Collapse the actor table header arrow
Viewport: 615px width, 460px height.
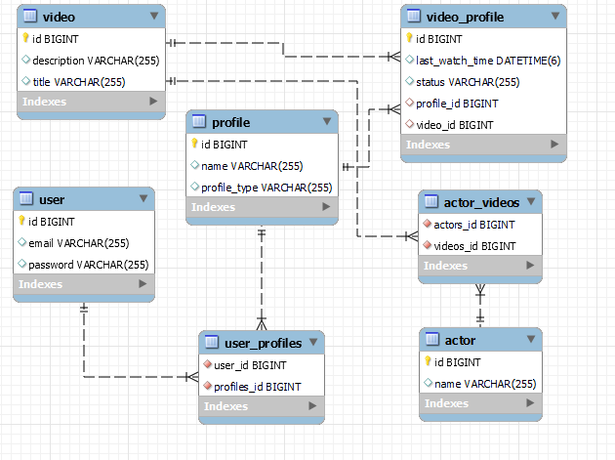click(x=531, y=339)
